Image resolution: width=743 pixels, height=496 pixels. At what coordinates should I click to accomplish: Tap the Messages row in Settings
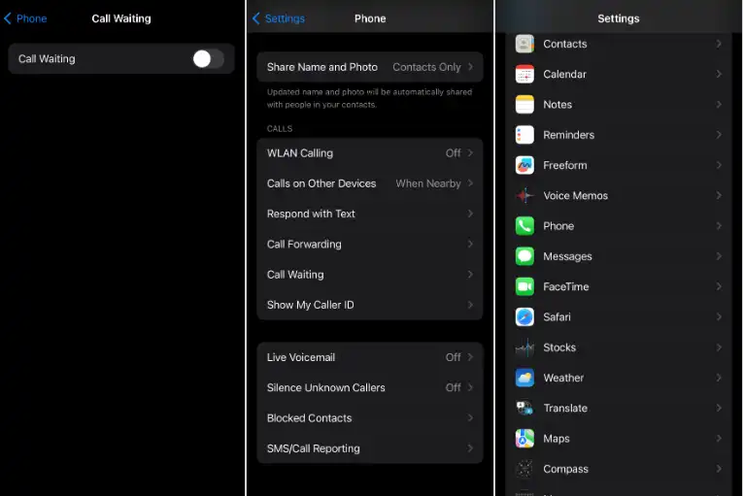(618, 256)
